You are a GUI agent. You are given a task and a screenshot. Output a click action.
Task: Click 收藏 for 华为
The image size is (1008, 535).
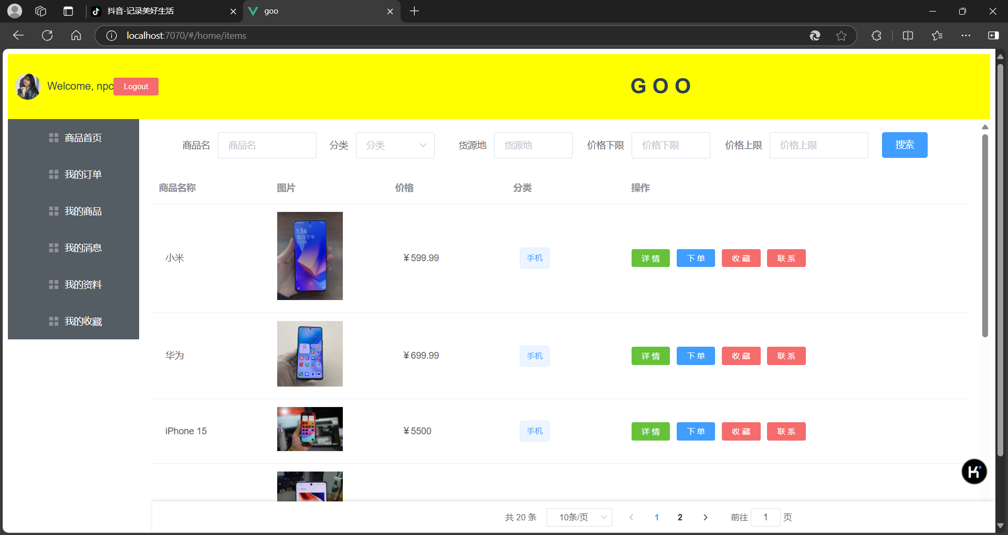(x=741, y=356)
